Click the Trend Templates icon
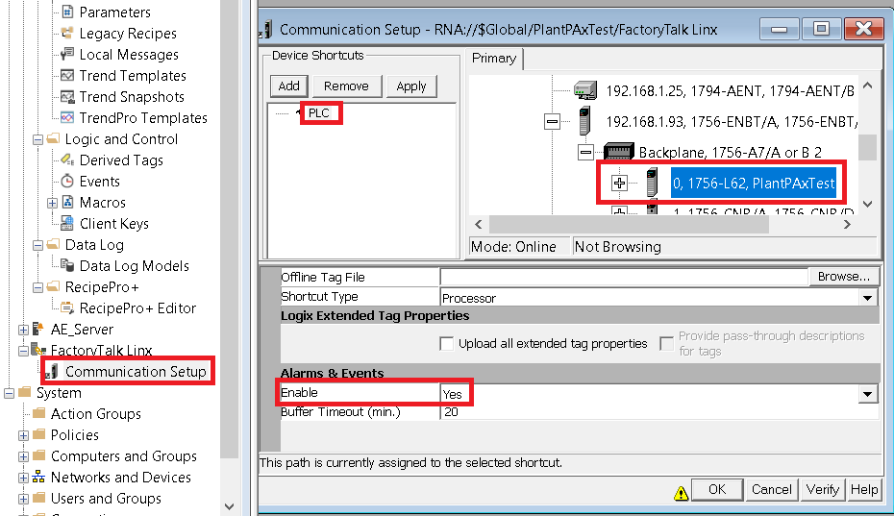This screenshot has width=894, height=516. click(x=67, y=75)
